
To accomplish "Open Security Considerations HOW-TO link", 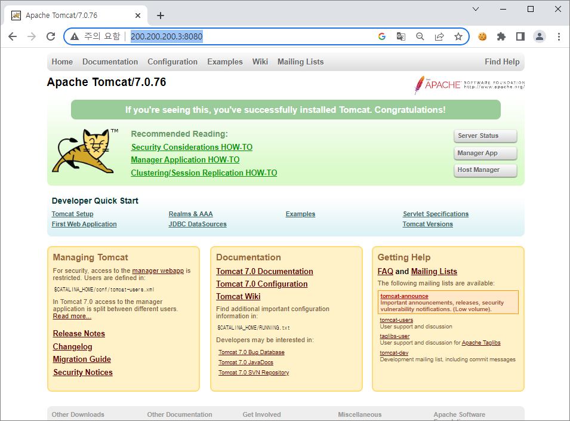I will [x=192, y=147].
